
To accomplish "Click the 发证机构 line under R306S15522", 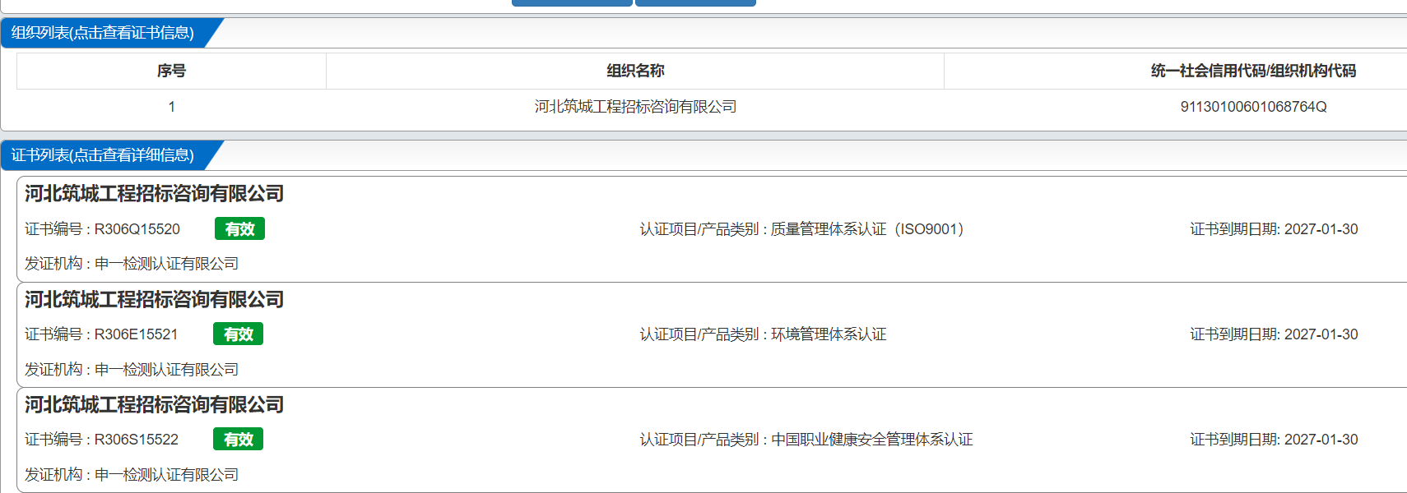I will click(x=132, y=475).
